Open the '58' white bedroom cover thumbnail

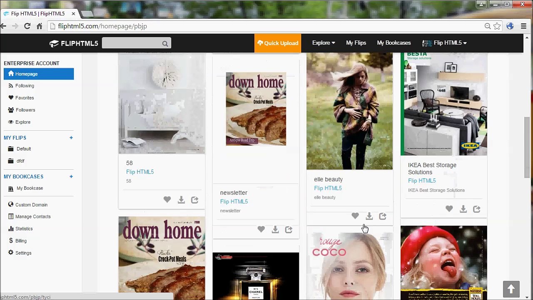pos(162,104)
